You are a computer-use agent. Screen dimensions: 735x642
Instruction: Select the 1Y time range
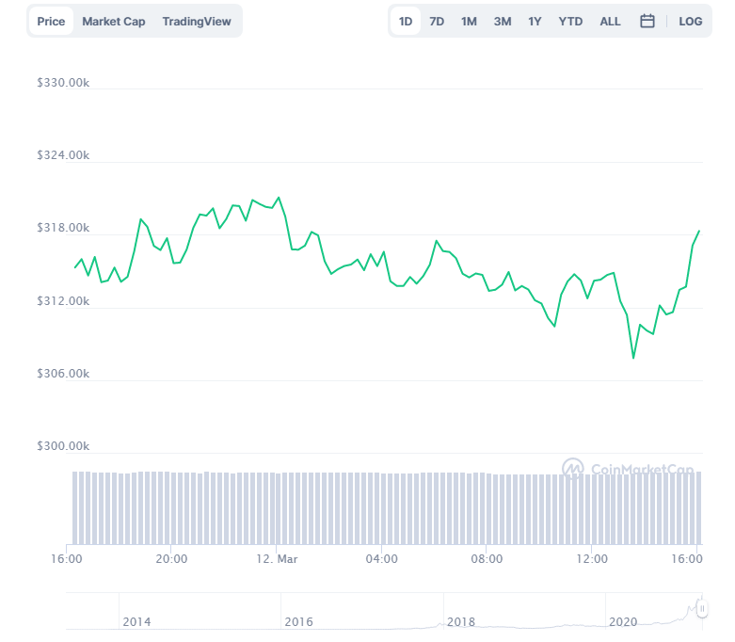535,21
